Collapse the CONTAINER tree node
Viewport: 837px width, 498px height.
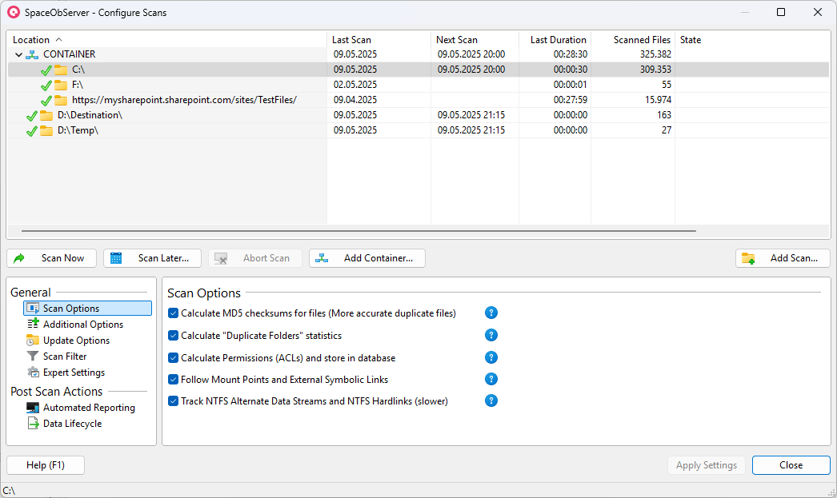pos(18,54)
